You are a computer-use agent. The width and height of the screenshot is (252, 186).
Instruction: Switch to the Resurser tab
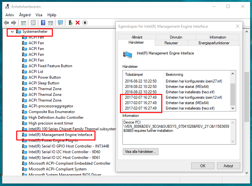point(171,43)
